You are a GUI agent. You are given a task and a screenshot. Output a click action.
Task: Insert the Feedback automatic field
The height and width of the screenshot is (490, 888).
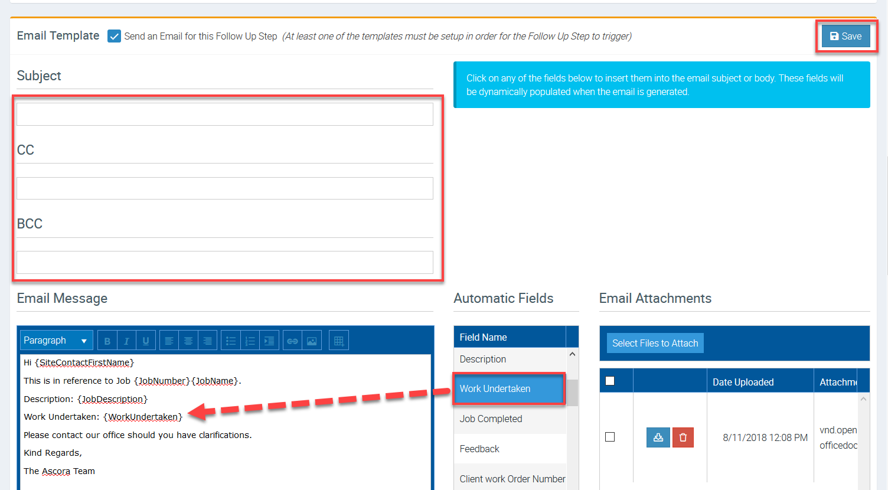[x=479, y=449]
